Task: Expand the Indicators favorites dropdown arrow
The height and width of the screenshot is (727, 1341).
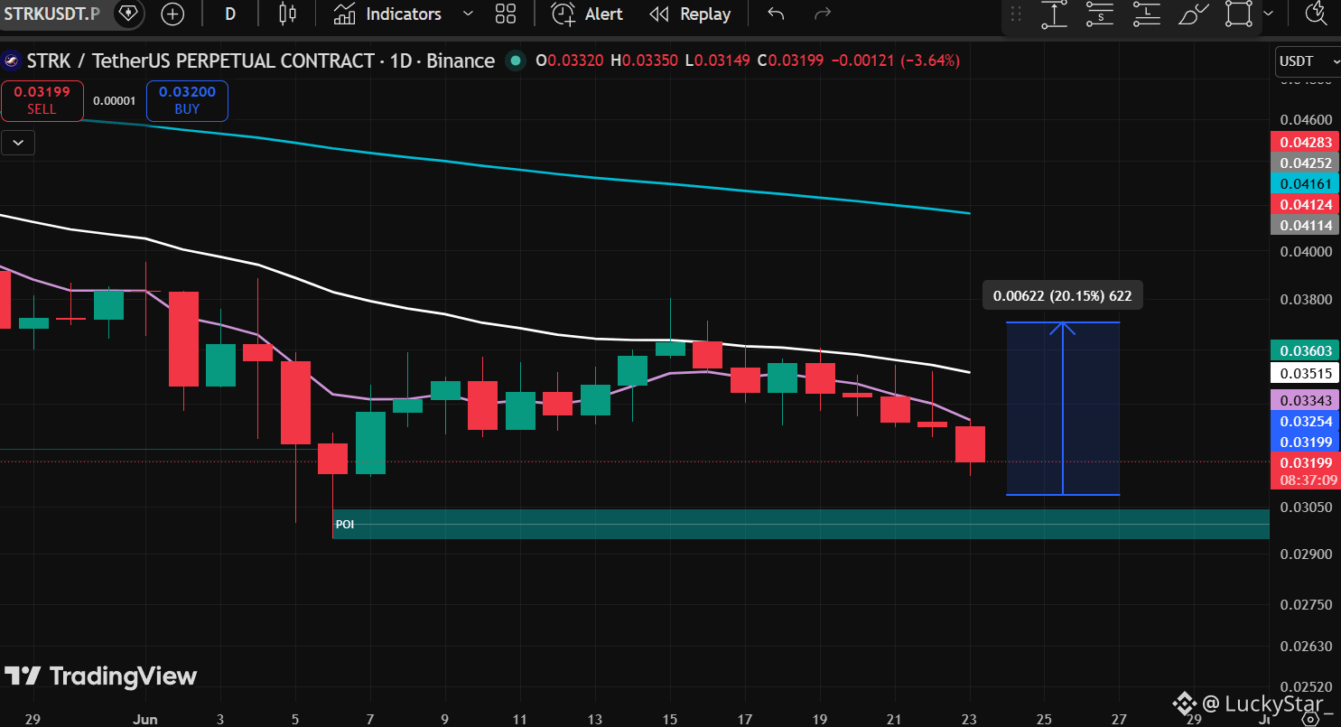Action: pos(468,14)
